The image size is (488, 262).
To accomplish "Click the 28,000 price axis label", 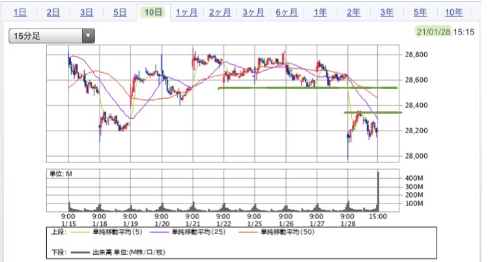I will pos(416,156).
